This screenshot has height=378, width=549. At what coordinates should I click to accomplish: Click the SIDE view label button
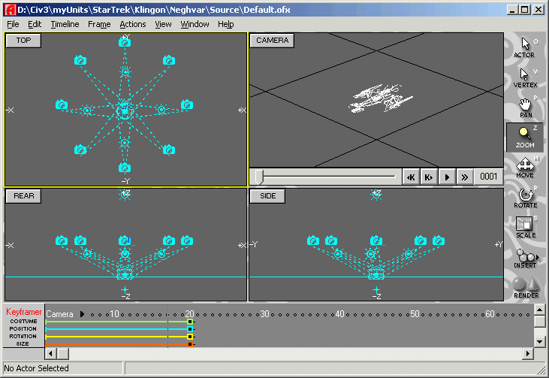tap(267, 196)
